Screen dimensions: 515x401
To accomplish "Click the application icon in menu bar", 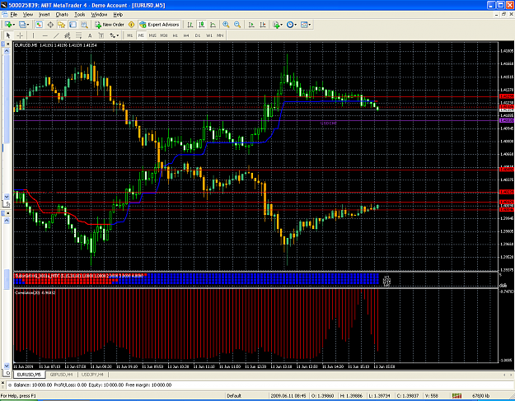I will coord(5,15).
